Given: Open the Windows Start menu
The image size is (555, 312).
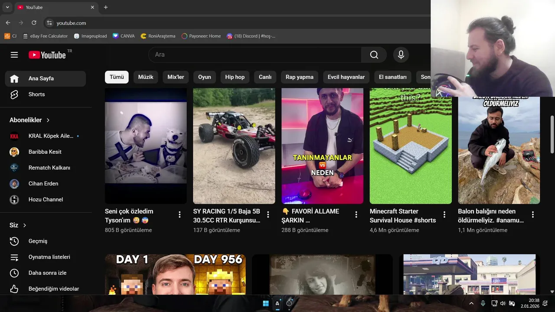Looking at the screenshot, I should [x=266, y=303].
